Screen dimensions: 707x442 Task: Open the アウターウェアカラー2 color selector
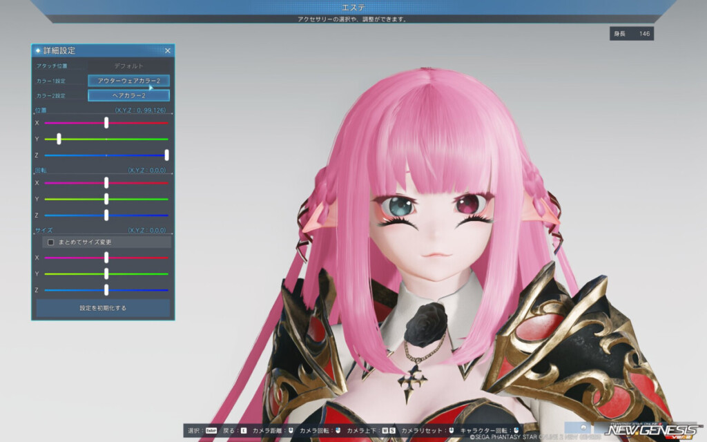point(129,80)
